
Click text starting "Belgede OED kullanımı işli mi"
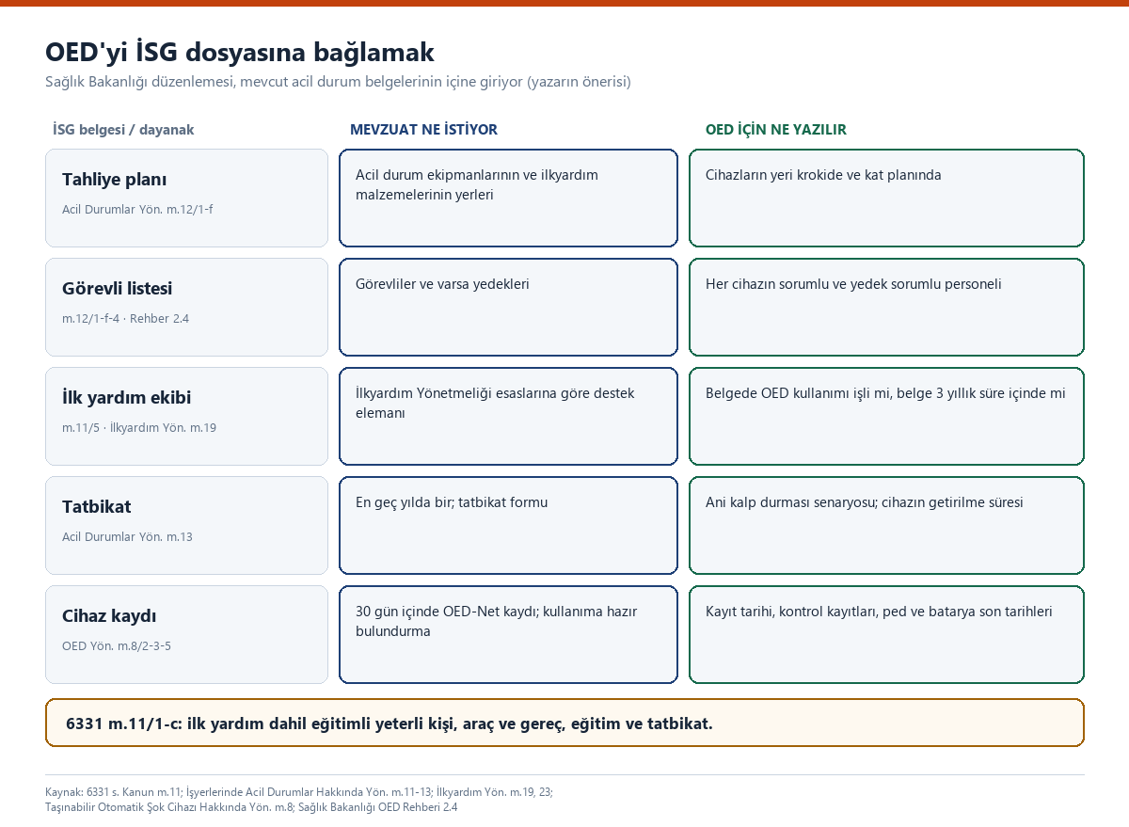885,393
